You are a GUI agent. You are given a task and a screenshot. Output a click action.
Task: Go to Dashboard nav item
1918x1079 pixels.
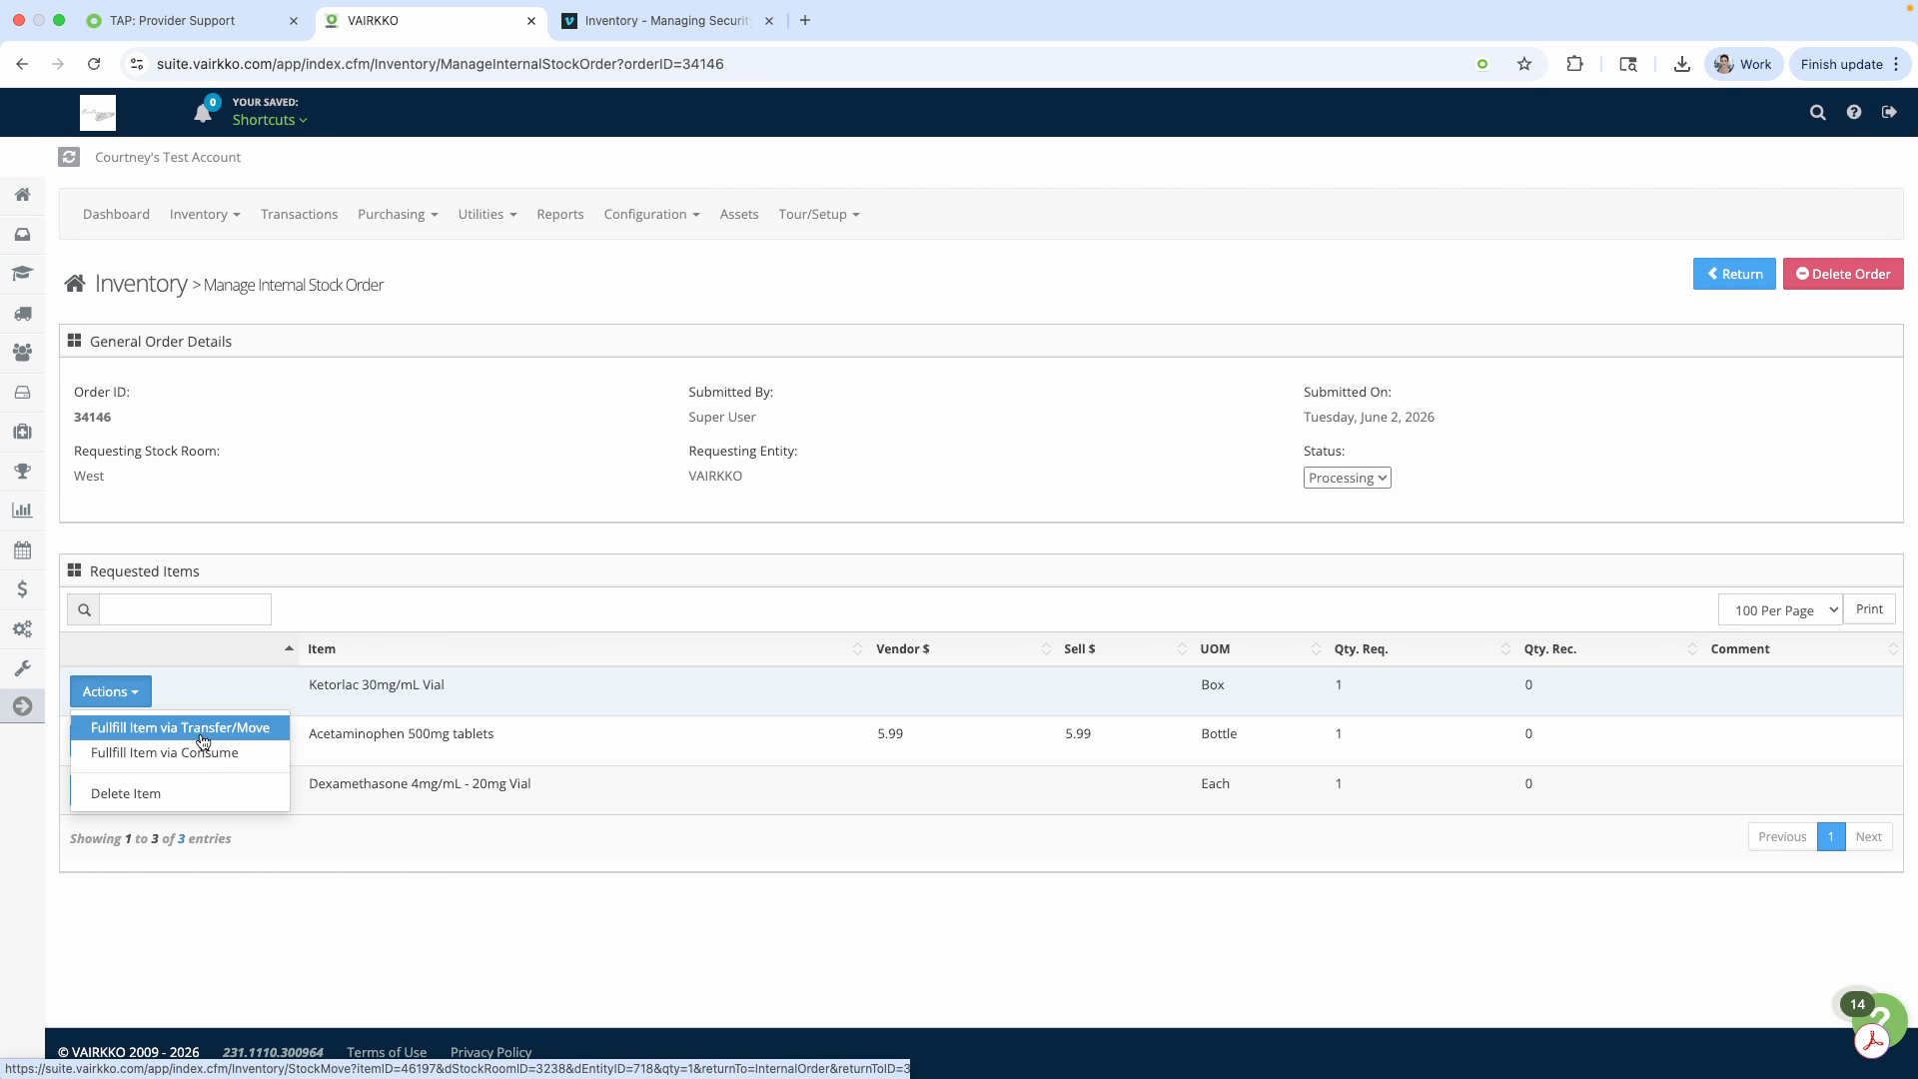point(116,214)
